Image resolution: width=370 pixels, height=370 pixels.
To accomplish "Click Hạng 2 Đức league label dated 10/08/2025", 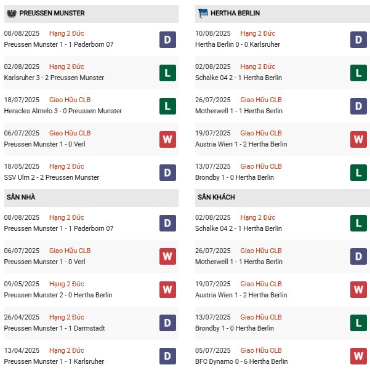I will (257, 33).
